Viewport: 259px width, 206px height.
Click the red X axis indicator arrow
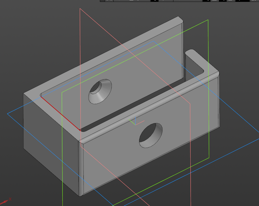point(4,202)
